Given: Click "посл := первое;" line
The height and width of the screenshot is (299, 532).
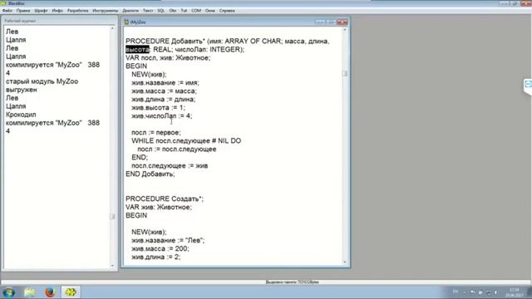Looking at the screenshot, I should [156, 133].
